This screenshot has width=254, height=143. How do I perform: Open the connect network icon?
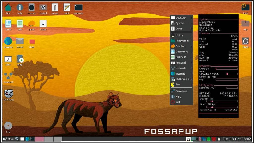8,76
